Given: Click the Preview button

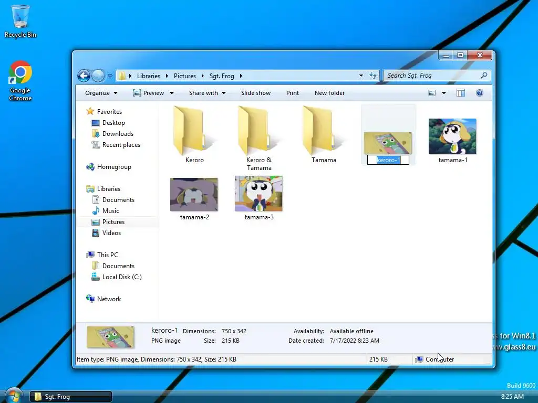Looking at the screenshot, I should pos(149,93).
